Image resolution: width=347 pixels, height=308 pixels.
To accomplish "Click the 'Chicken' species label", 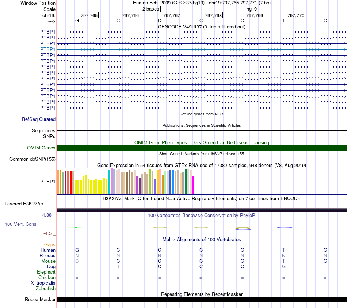I will point(47,277).
